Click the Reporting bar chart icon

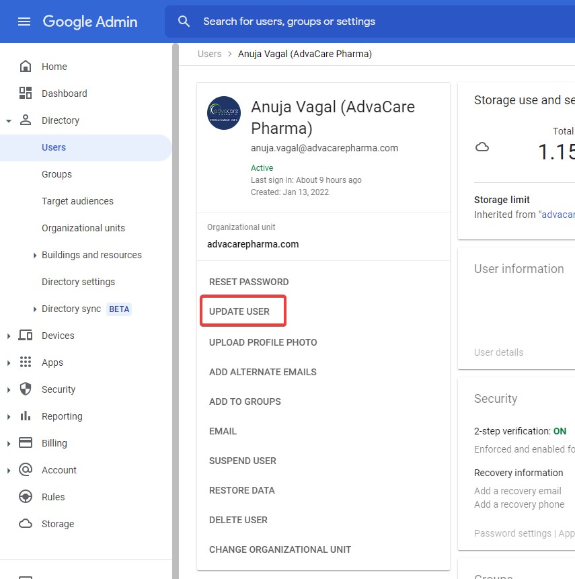tap(26, 416)
